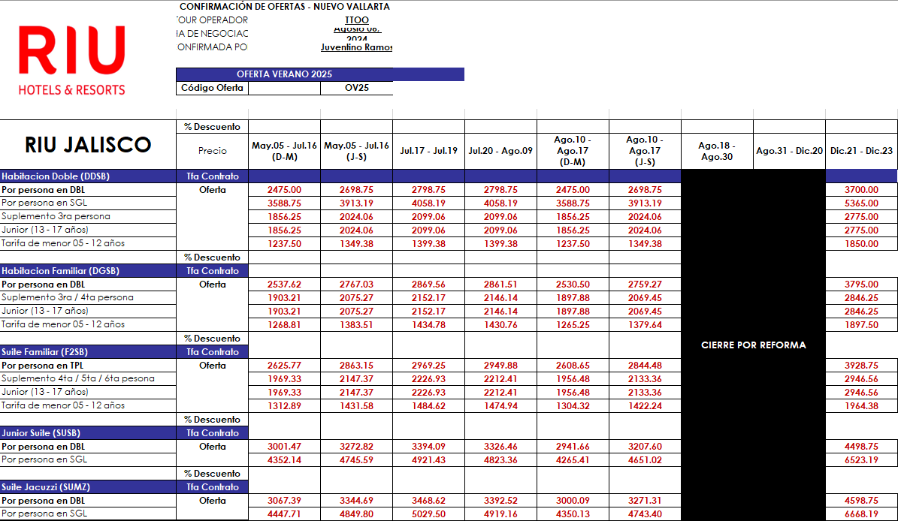Click the price cell 2969.25

click(x=429, y=366)
